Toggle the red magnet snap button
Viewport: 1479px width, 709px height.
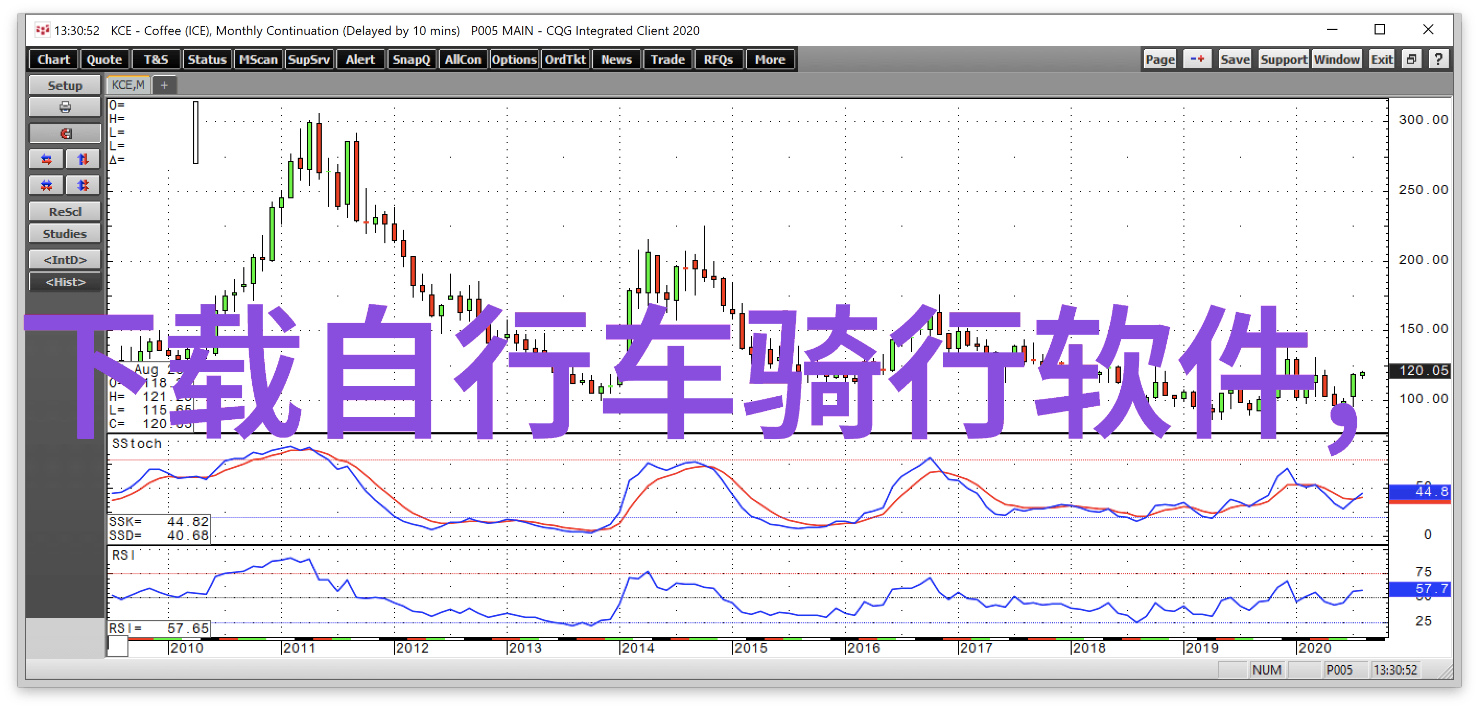point(65,133)
